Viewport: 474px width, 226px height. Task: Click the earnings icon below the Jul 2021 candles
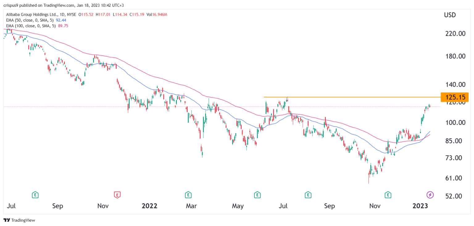[x=35, y=195]
